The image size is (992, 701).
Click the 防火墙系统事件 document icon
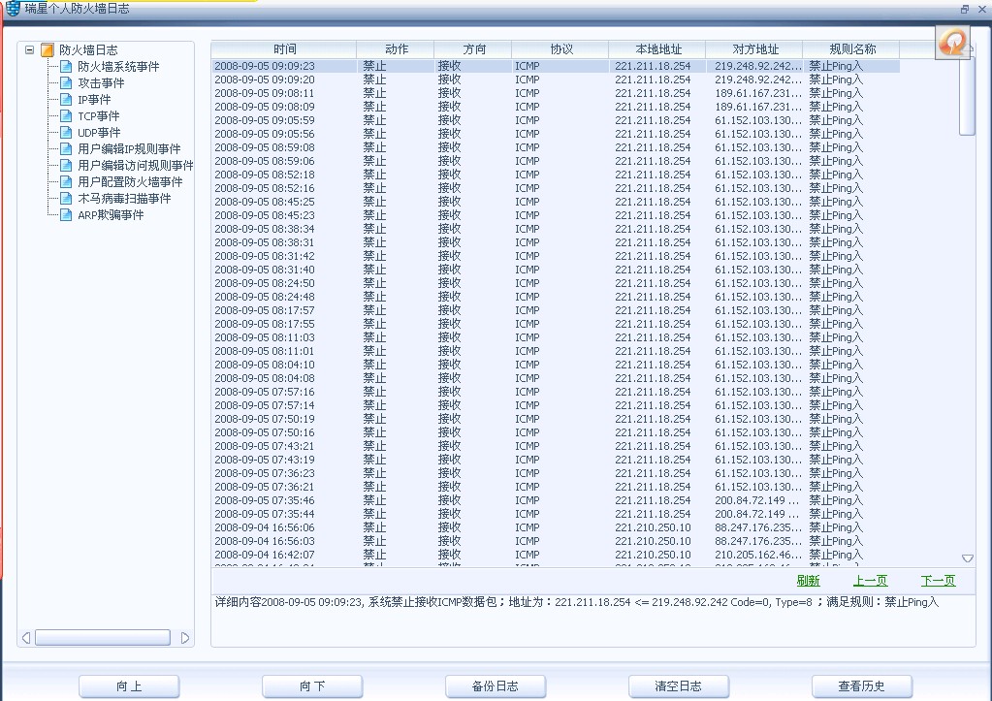tap(66, 67)
